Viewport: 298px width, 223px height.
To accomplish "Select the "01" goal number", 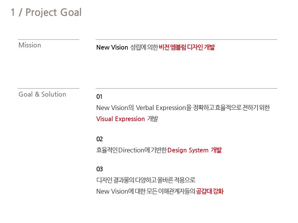I will (x=99, y=97).
